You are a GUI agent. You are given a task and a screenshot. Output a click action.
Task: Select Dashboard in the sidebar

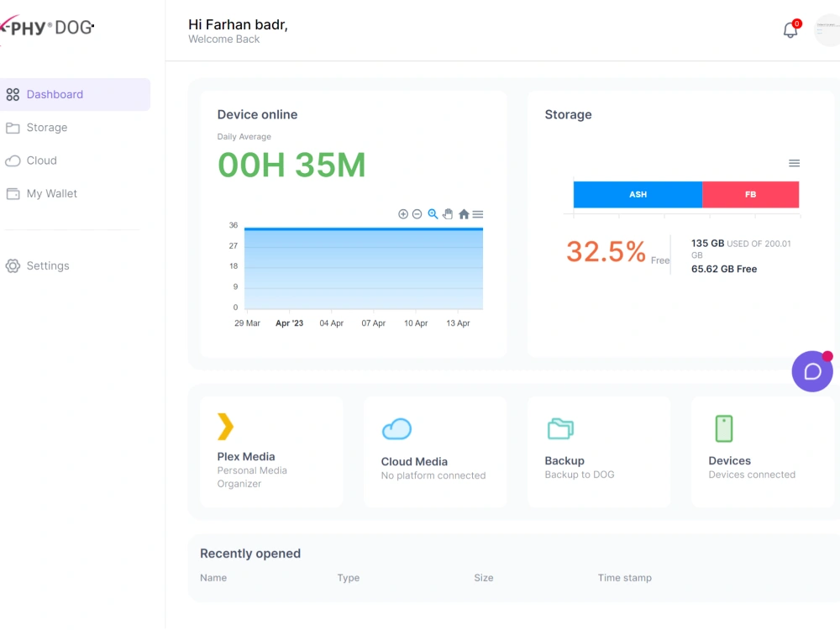(75, 94)
